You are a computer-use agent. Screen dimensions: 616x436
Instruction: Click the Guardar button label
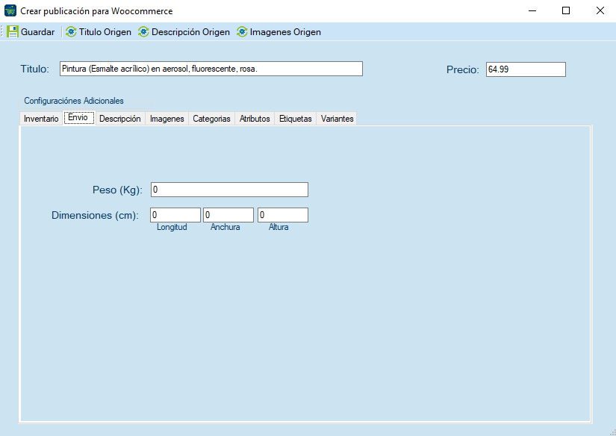point(38,32)
